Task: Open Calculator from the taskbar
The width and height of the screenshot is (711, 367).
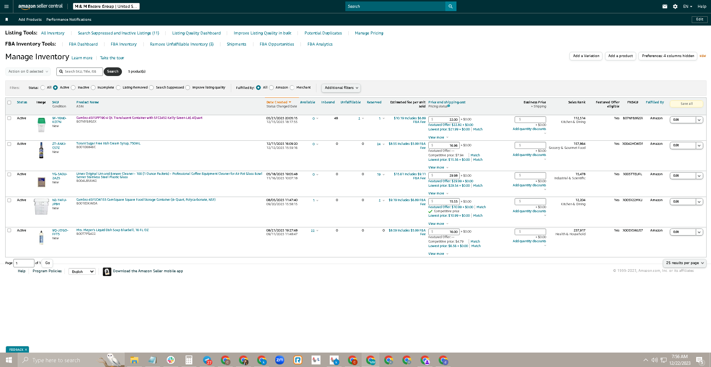Action: 189,360
